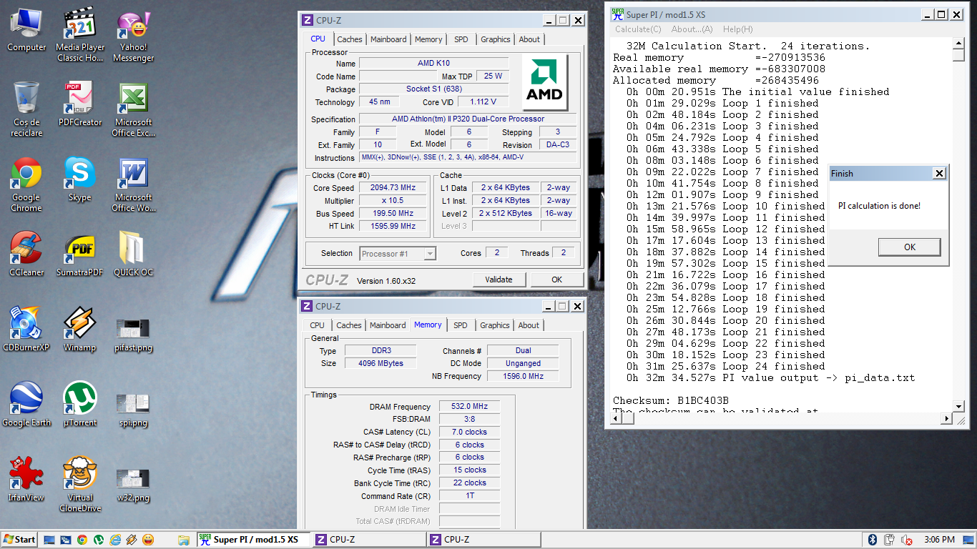Open SumatraPDF desktop icon

pyautogui.click(x=80, y=255)
